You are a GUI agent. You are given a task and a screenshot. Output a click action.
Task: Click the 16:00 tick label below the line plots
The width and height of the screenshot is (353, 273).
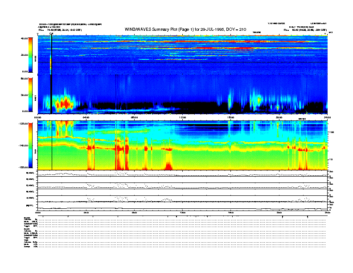click(231, 212)
